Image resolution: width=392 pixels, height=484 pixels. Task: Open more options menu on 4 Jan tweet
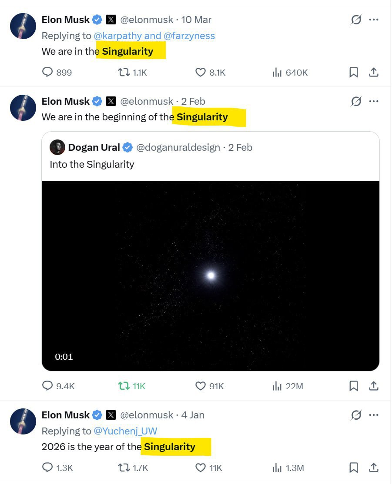pyautogui.click(x=373, y=415)
